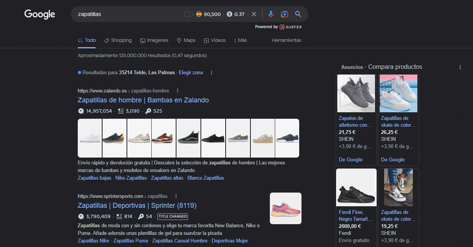473x247 pixels.
Task: Open Google Lens image search icon
Action: tap(284, 14)
